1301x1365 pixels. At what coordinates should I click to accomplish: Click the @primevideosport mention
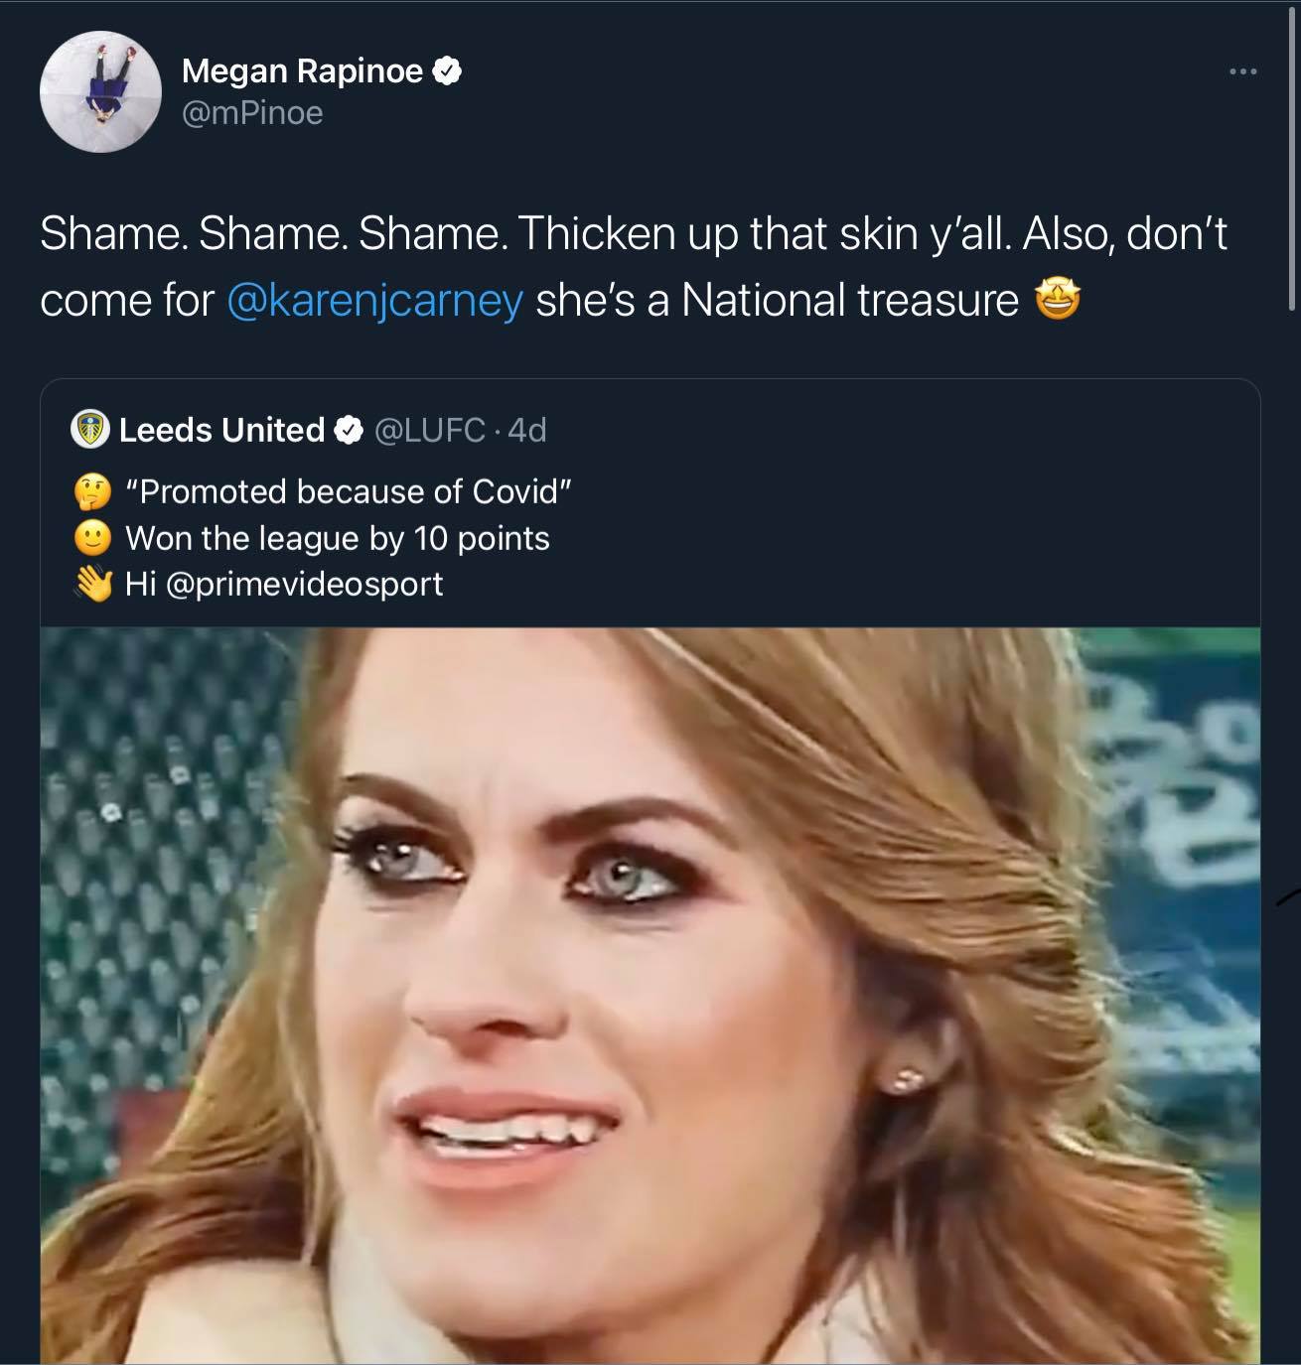point(304,584)
